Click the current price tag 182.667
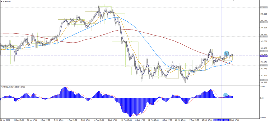 pyautogui.click(x=263, y=56)
